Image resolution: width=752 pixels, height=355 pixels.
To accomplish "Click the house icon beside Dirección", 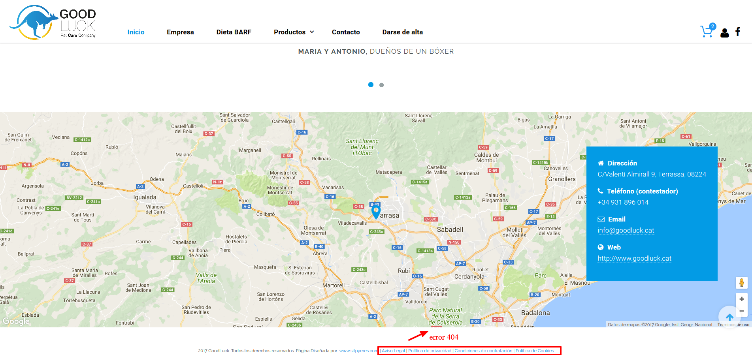I will tap(601, 163).
